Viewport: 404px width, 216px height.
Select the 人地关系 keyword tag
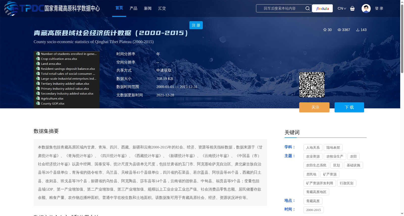click(x=313, y=148)
